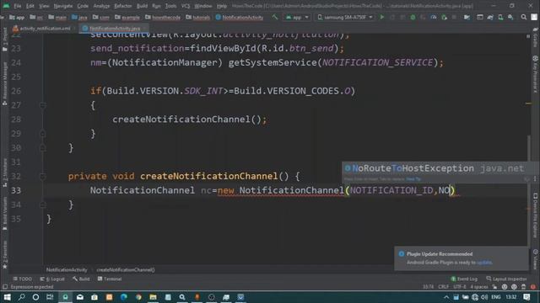Run the app with the green play button
Image resolution: width=540 pixels, height=303 pixels.
pos(381,17)
